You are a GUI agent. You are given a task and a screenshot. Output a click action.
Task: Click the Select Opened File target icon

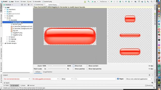tap(22, 5)
